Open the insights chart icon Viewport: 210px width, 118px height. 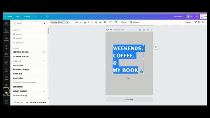pos(197,16)
